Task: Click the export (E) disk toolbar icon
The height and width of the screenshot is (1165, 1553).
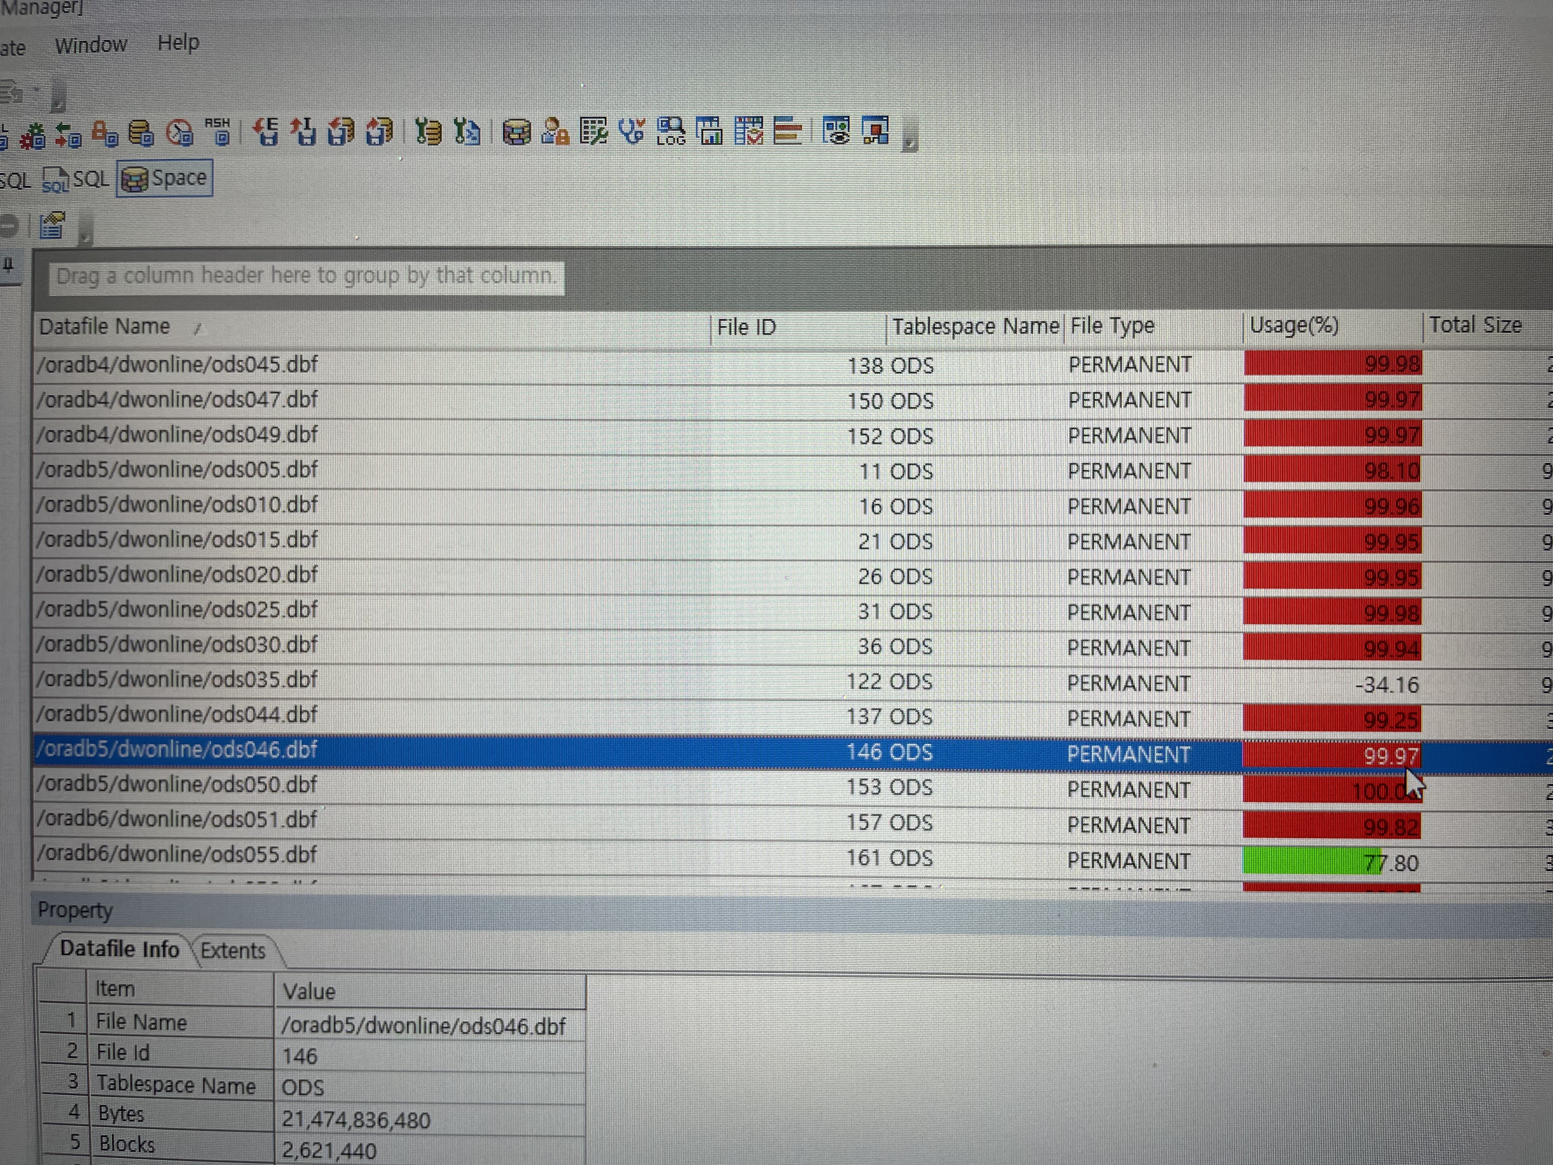Action: (x=267, y=131)
